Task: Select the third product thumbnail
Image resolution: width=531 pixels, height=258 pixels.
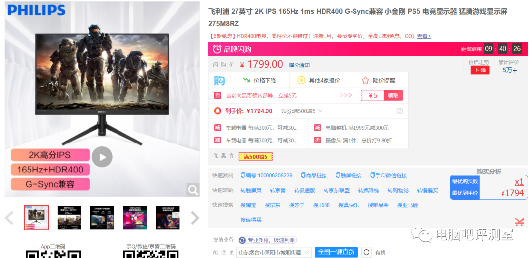Action: [102, 218]
